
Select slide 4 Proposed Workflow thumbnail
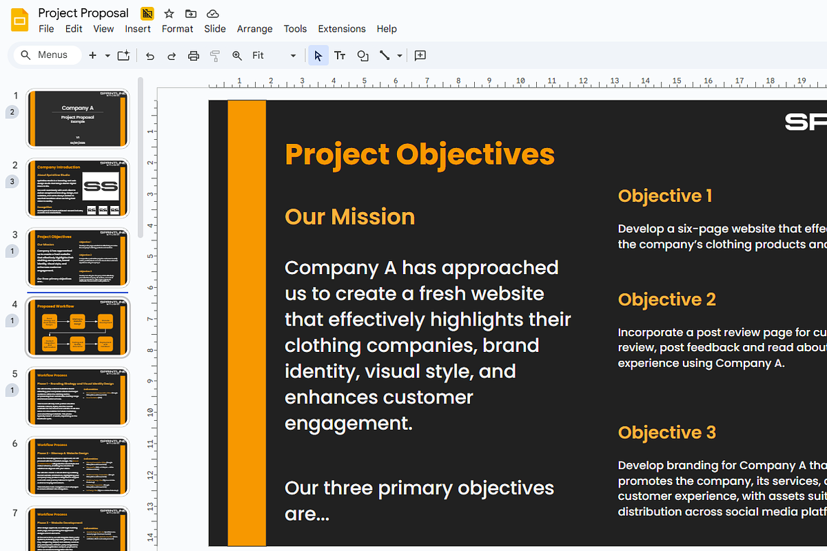click(77, 327)
